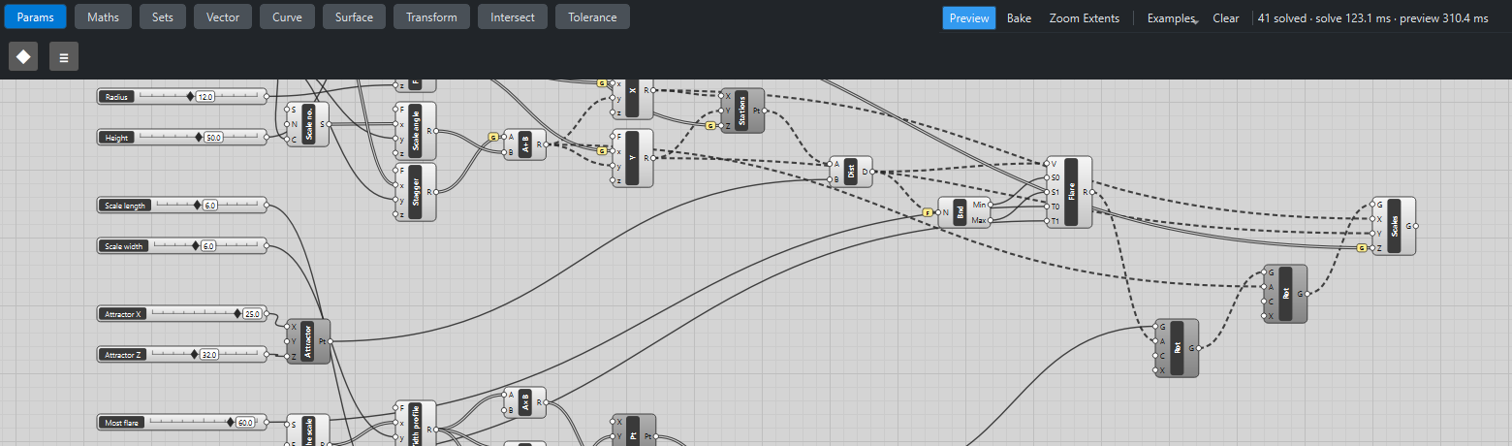Select the Scale angle component node
This screenshot has height=446, width=1512.
pos(417,130)
